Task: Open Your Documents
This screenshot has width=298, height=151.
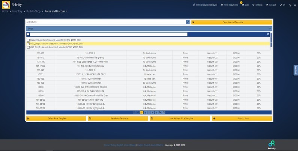Action: coord(229,5)
